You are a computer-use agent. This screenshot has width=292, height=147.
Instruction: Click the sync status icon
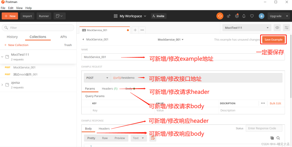pos(220,16)
